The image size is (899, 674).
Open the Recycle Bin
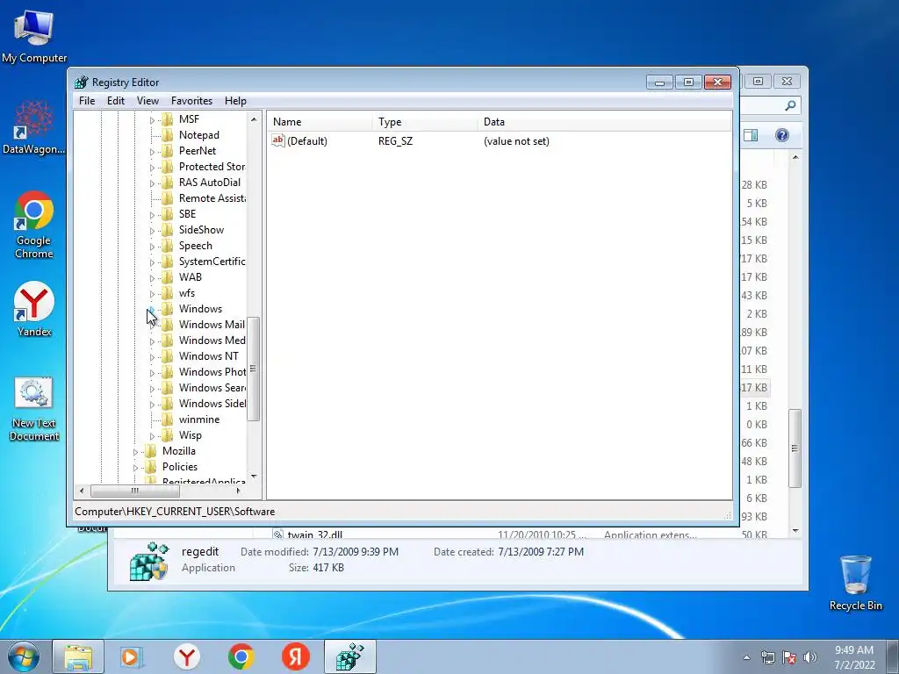(855, 583)
